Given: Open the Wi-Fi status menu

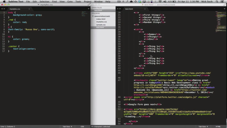Looking at the screenshot, I should tap(160, 1).
